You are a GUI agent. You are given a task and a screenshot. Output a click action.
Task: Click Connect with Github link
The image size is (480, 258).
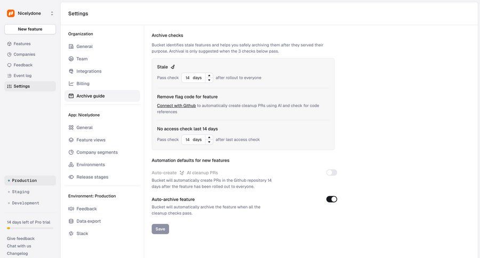(176, 106)
